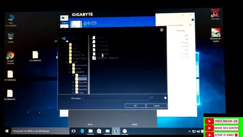Select the H110MH.F23 file in list
243x137 pixels.
[x=101, y=50]
